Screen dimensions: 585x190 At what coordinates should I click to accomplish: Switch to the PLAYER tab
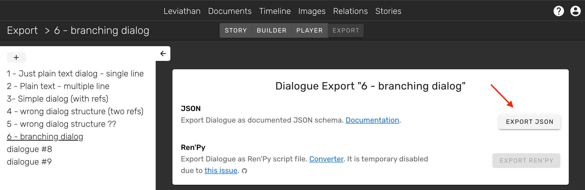pyautogui.click(x=310, y=30)
